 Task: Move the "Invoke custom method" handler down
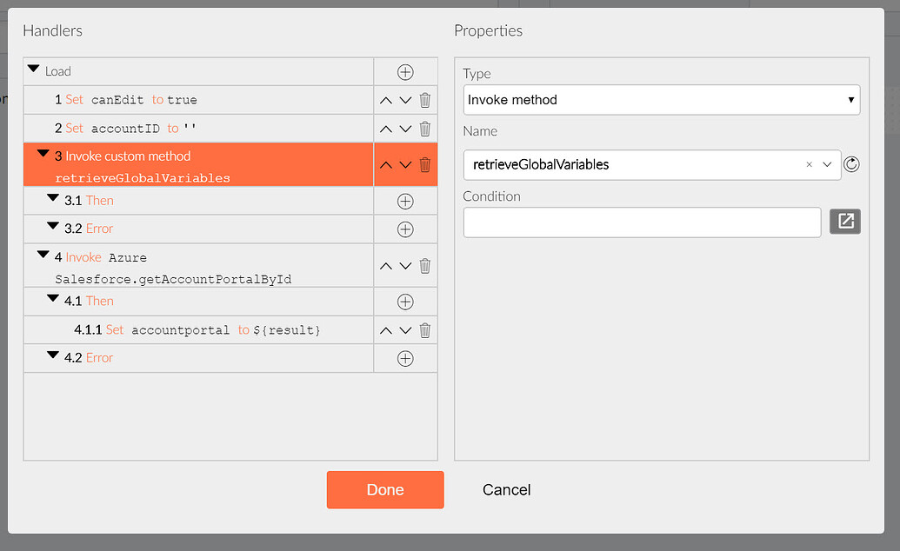(x=405, y=164)
